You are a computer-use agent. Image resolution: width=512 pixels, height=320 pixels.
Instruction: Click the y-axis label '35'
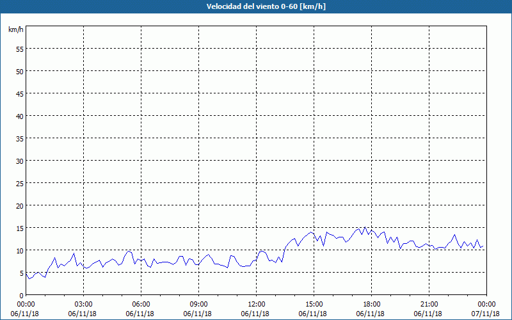coord(20,138)
